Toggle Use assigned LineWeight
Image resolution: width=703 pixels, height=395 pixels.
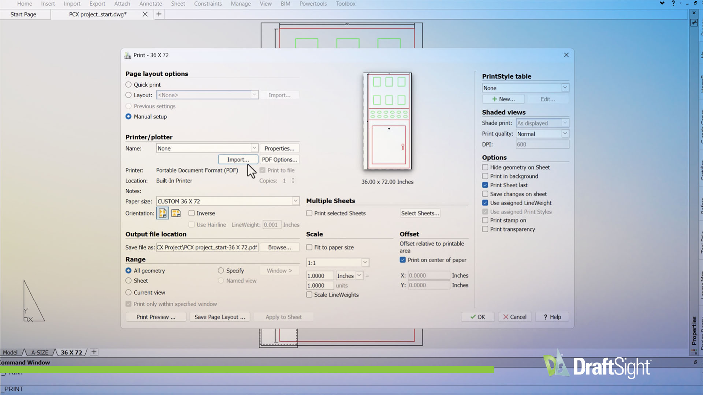click(485, 203)
